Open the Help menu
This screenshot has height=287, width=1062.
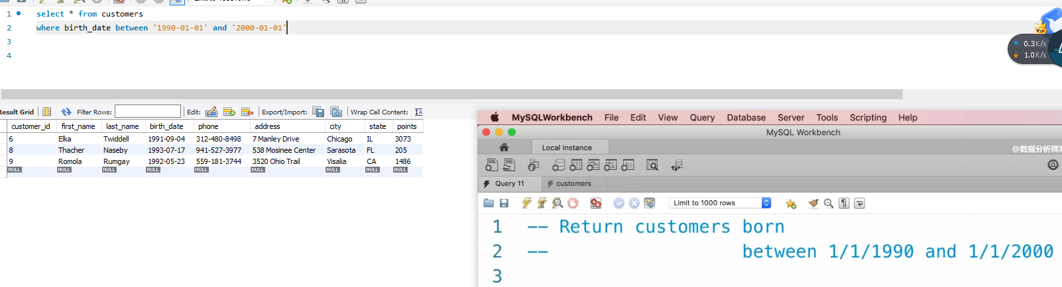[x=908, y=117]
